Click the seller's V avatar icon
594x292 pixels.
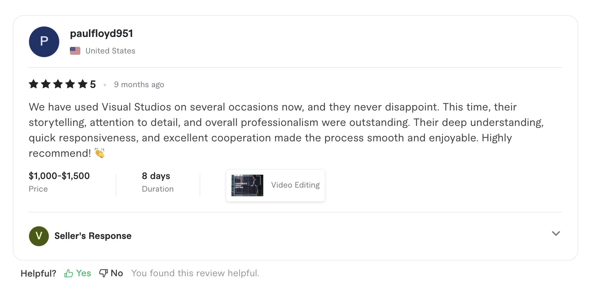[x=39, y=236]
